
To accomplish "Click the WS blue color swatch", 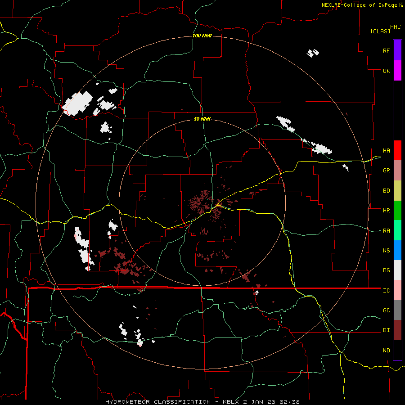I will click(397, 250).
